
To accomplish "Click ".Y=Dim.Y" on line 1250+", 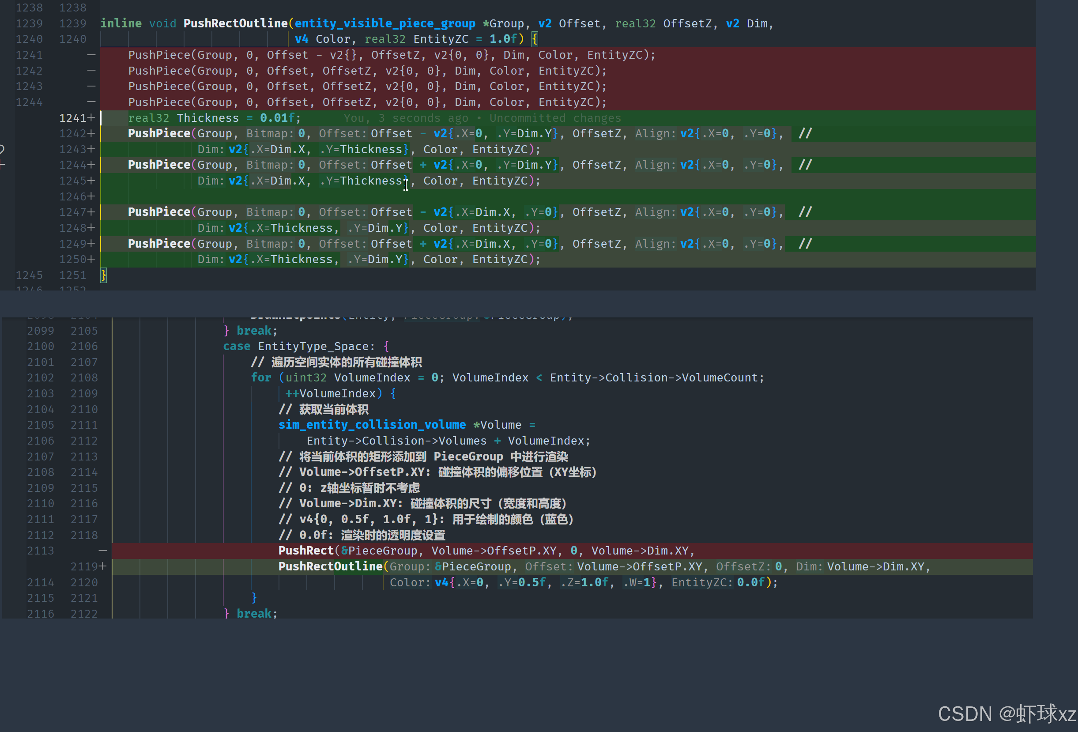I will pyautogui.click(x=376, y=259).
